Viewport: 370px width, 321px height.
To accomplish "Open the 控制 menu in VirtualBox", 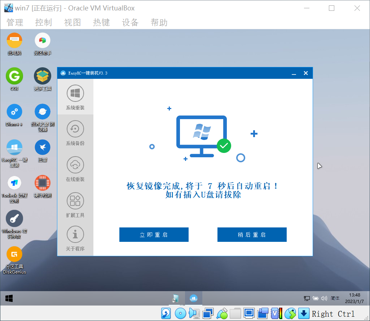I will click(44, 22).
